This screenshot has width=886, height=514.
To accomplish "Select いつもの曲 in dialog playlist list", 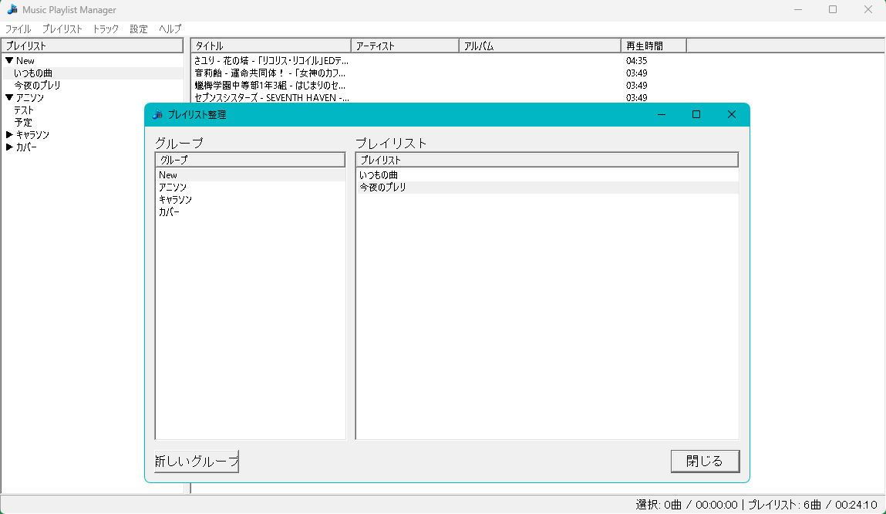I will (547, 175).
